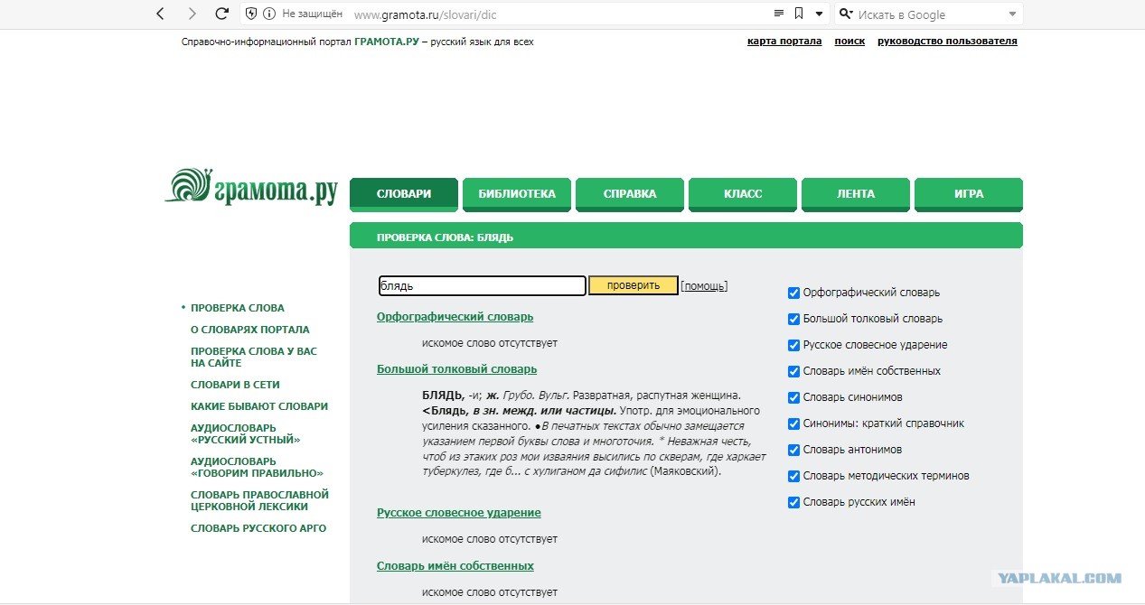Open АУДИОСЛОВАРЬ «ГОВОРИМ ПРАВИЛЬНО» sidebar link

257,467
